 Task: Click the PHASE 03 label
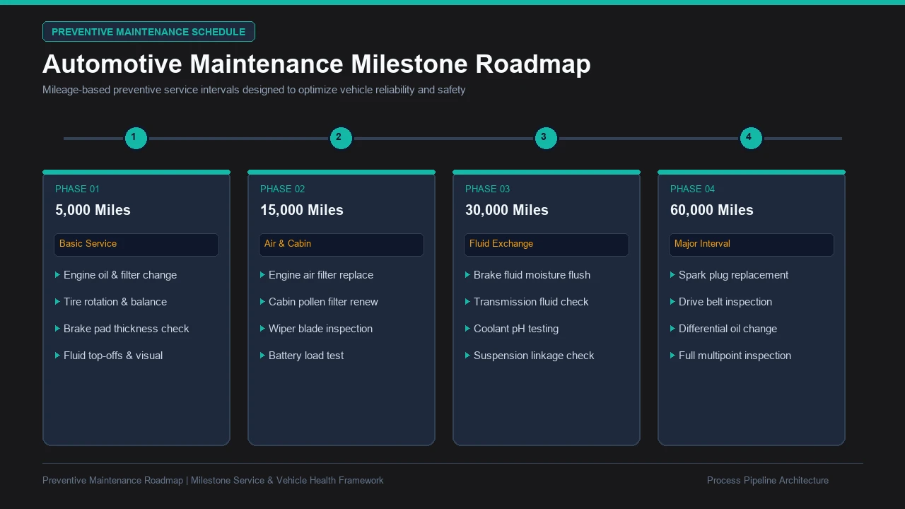487,189
